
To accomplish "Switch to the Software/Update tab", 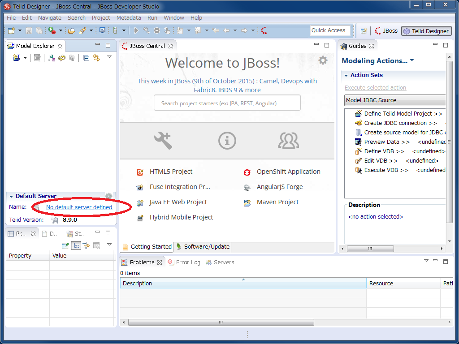I will pyautogui.click(x=203, y=247).
